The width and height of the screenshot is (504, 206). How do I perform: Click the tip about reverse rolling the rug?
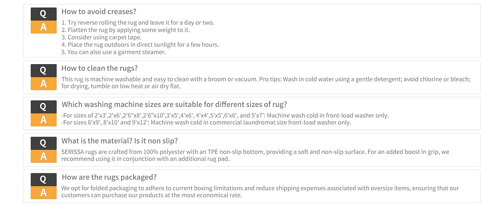[138, 23]
